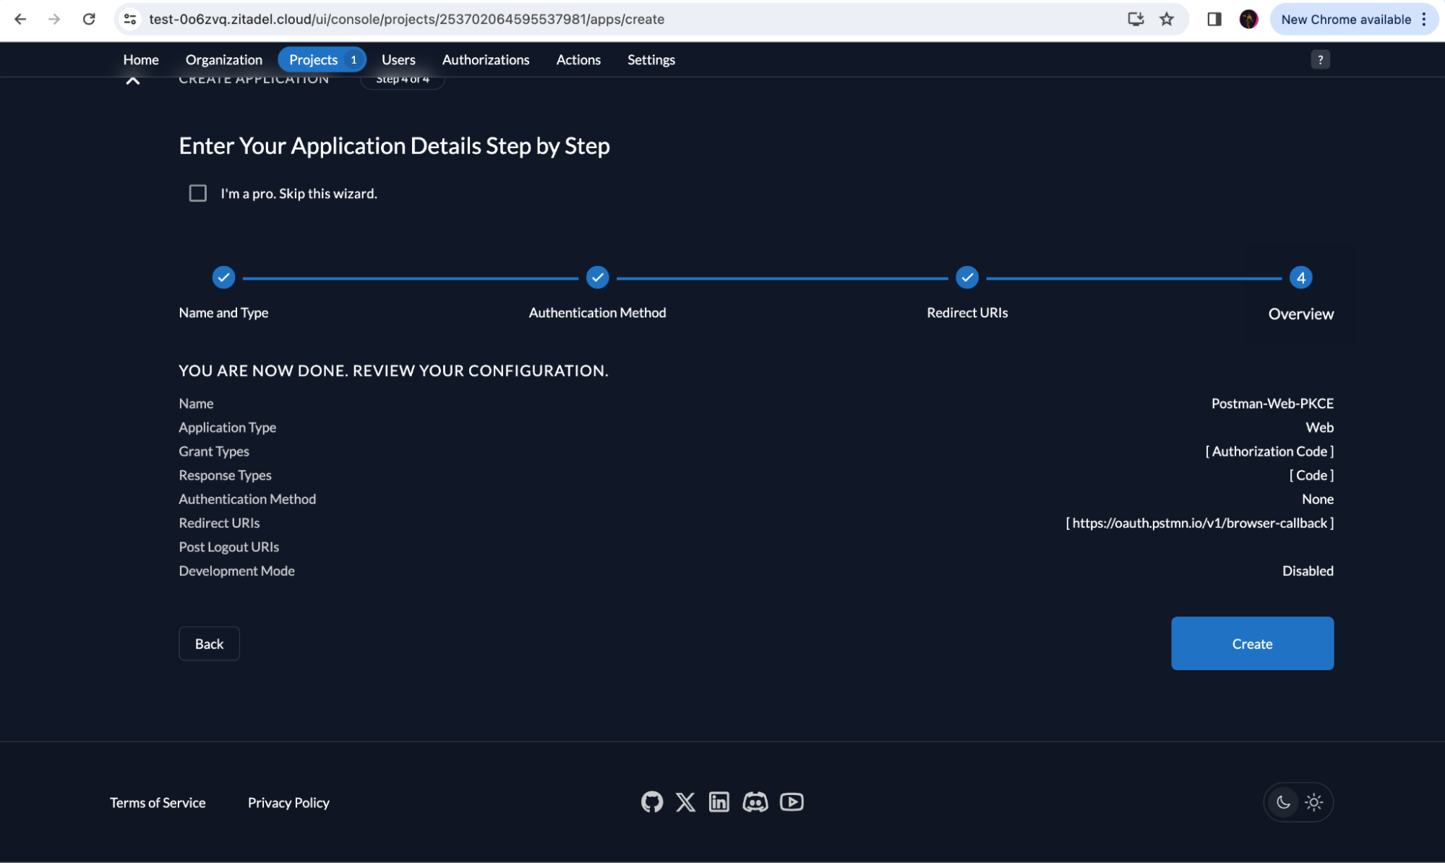Click the X (Twitter) icon in footer
The width and height of the screenshot is (1445, 863).
(x=686, y=802)
